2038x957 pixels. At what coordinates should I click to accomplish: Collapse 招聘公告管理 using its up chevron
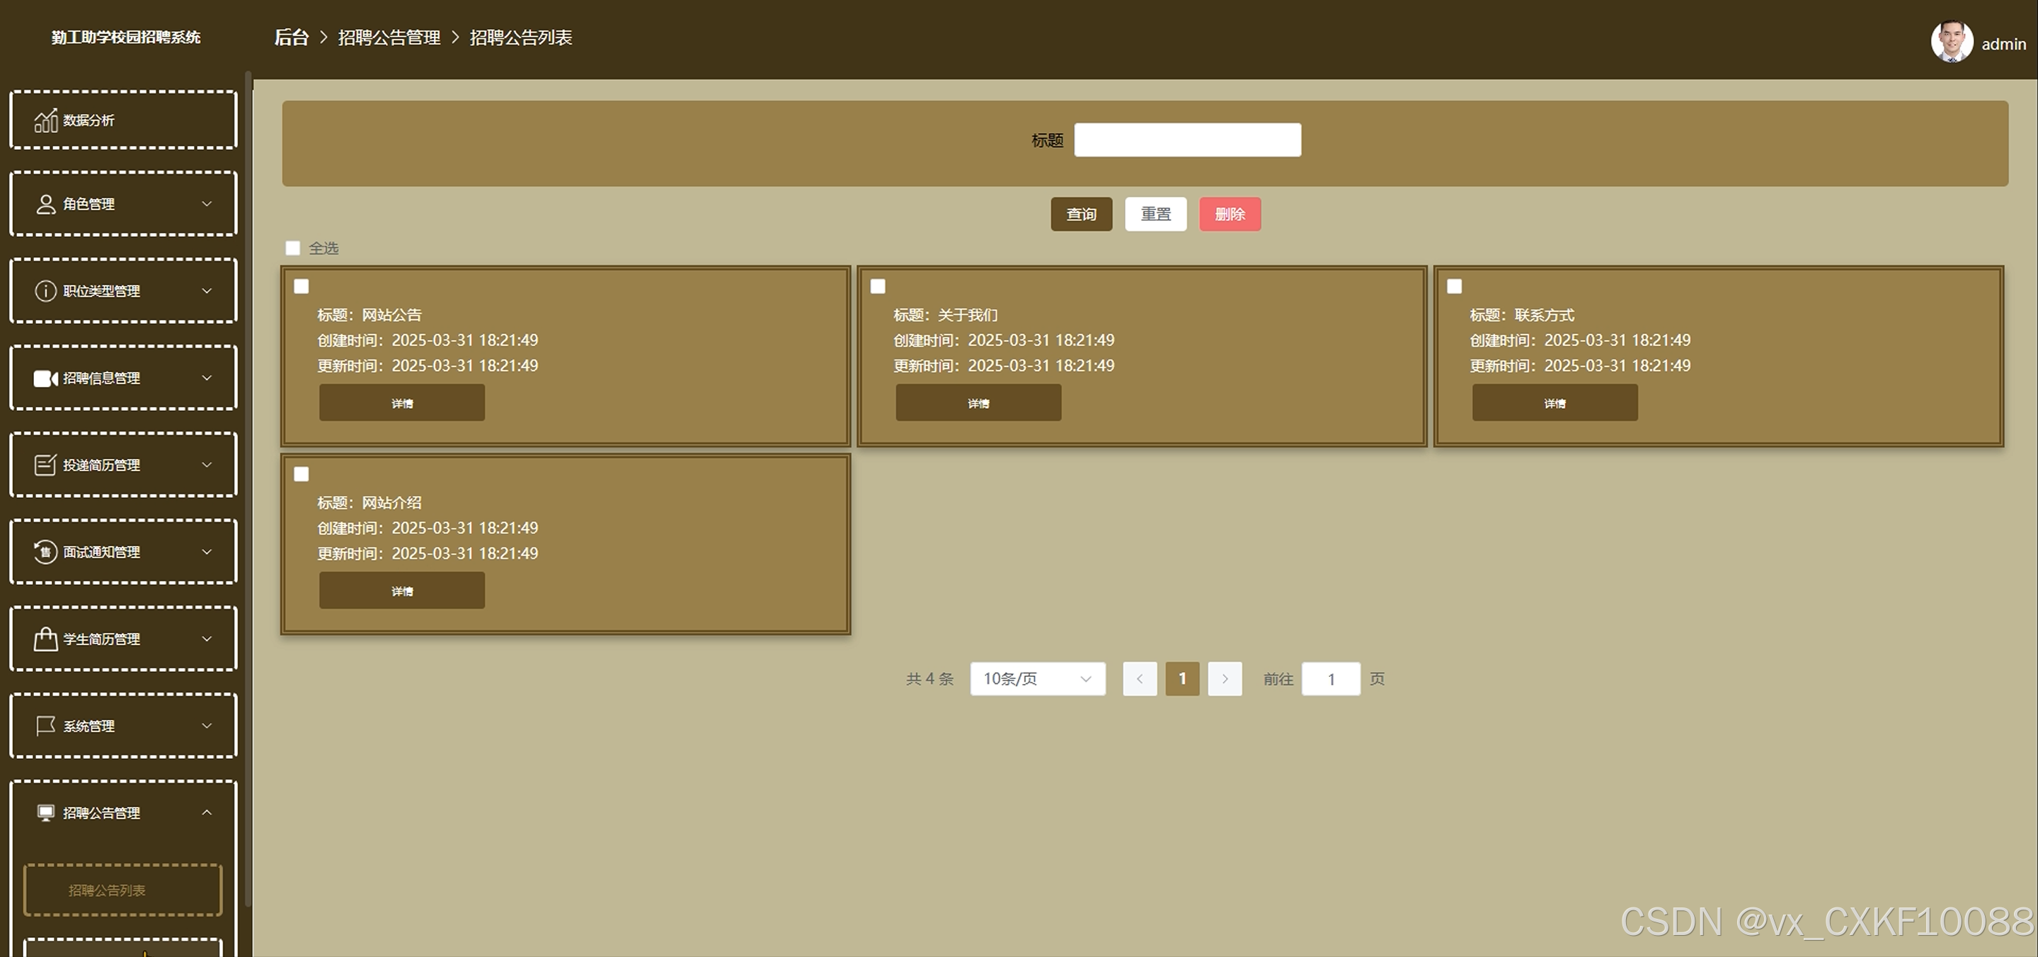tap(207, 813)
